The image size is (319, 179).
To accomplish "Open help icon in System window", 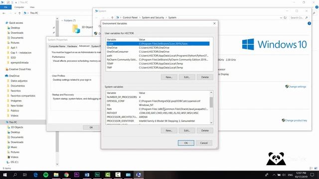I will [309, 23].
